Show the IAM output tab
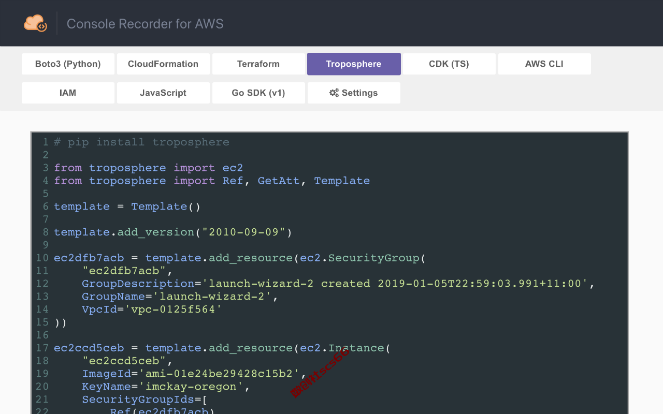Image resolution: width=663 pixels, height=414 pixels. 68,93
